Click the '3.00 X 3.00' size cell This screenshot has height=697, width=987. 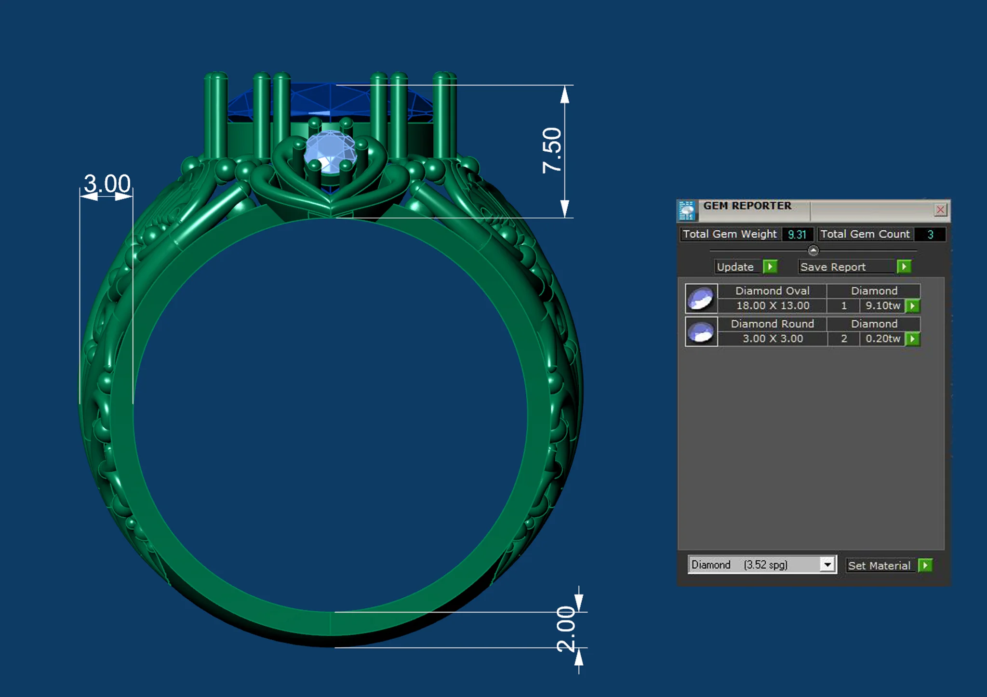pyautogui.click(x=773, y=339)
